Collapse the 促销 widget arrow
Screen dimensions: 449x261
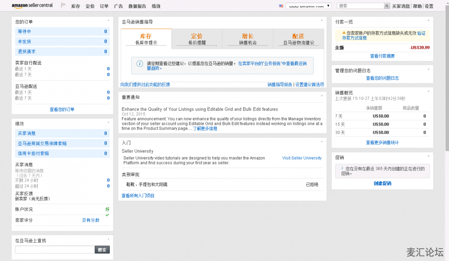[x=428, y=156]
